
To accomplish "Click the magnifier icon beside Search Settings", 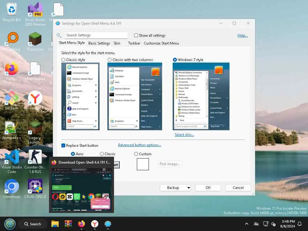I will click(x=59, y=35).
